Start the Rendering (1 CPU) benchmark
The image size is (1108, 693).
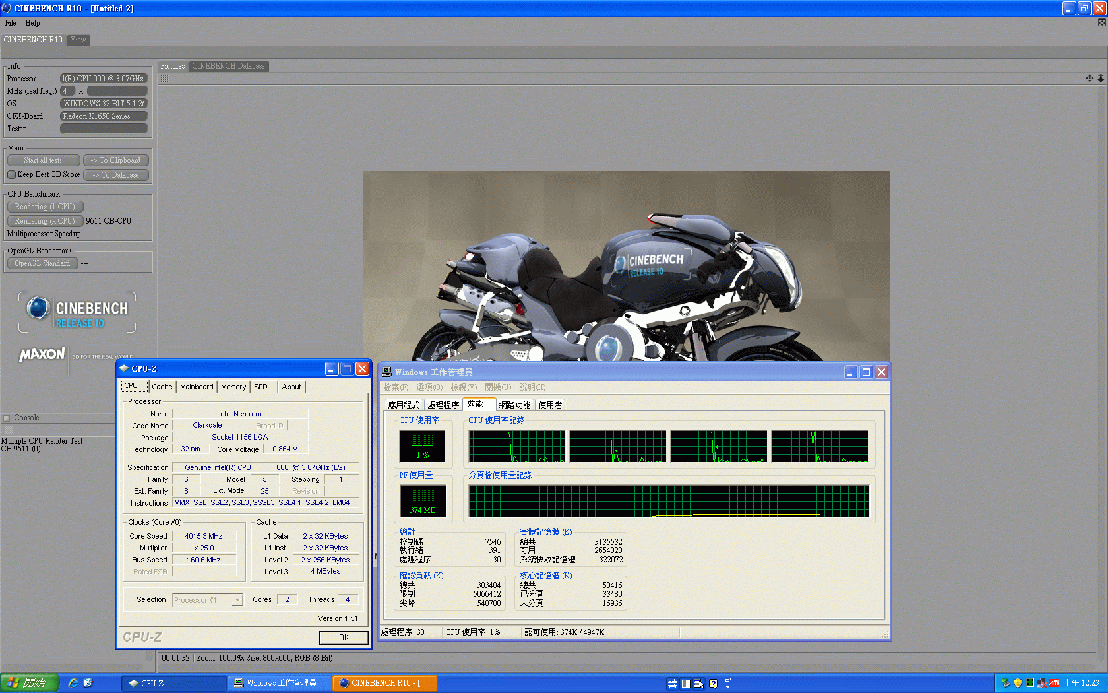[45, 207]
